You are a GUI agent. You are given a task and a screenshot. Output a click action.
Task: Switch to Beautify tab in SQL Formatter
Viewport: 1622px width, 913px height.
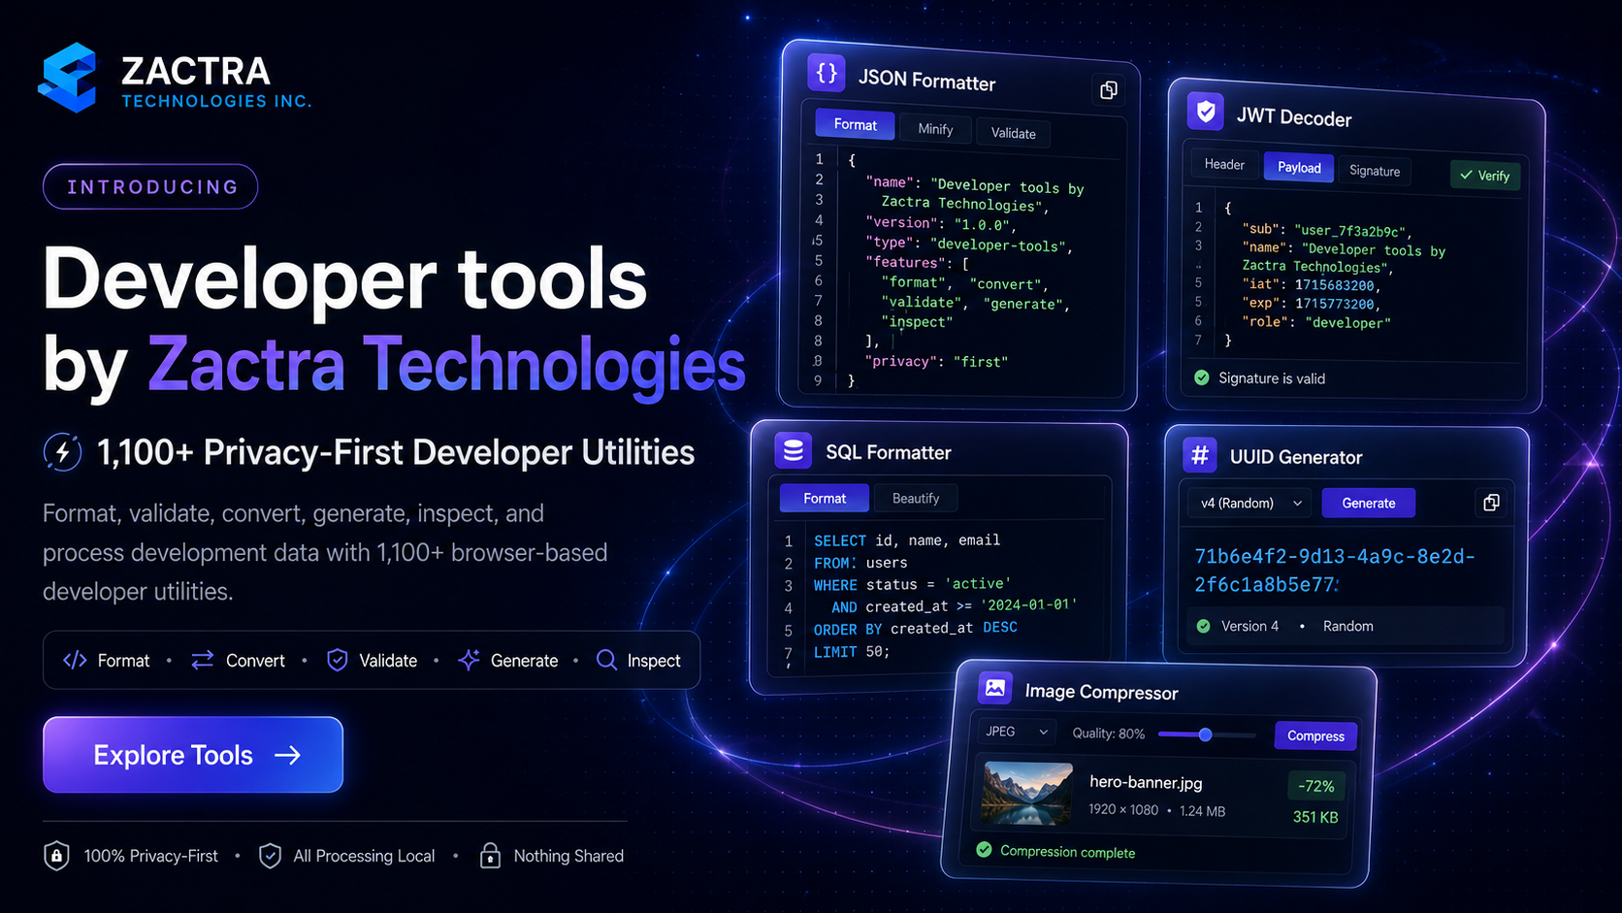point(916,499)
